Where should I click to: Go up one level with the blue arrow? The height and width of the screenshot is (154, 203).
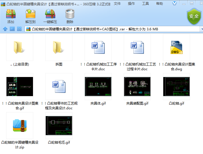click(x=5, y=29)
